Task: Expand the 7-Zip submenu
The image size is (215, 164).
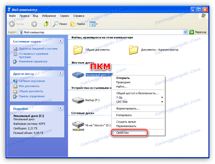Action: coord(138,98)
